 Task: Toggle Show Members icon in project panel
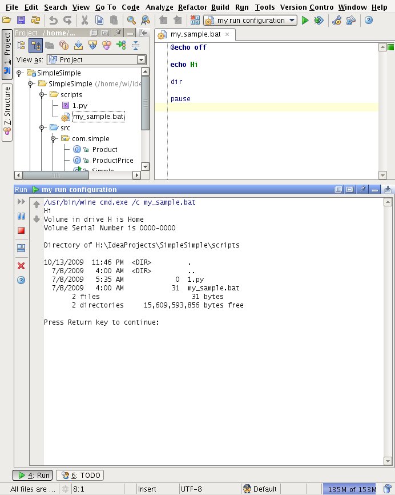pos(64,46)
